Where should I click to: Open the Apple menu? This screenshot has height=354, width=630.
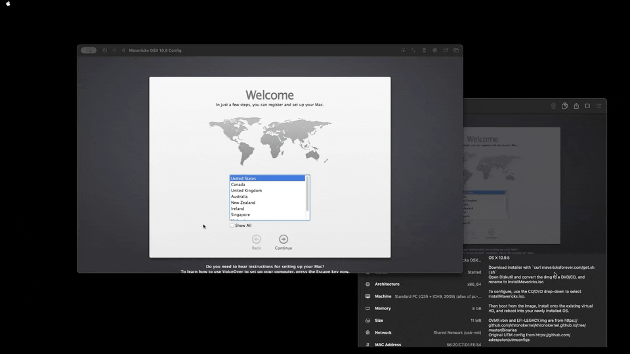[x=8, y=4]
